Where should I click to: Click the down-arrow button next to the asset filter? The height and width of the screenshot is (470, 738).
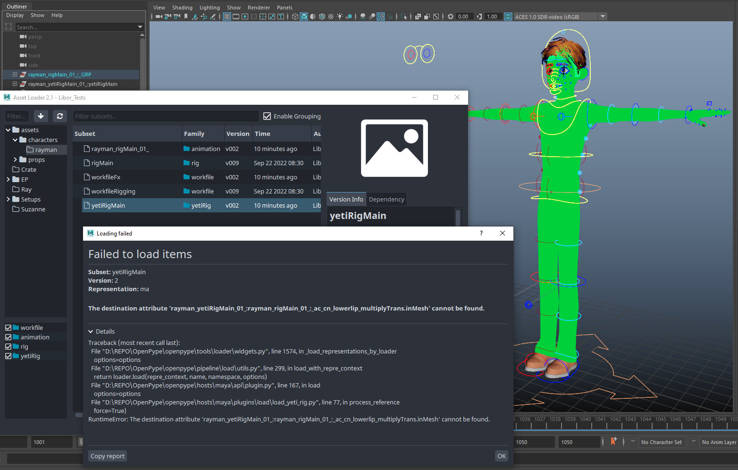[41, 116]
